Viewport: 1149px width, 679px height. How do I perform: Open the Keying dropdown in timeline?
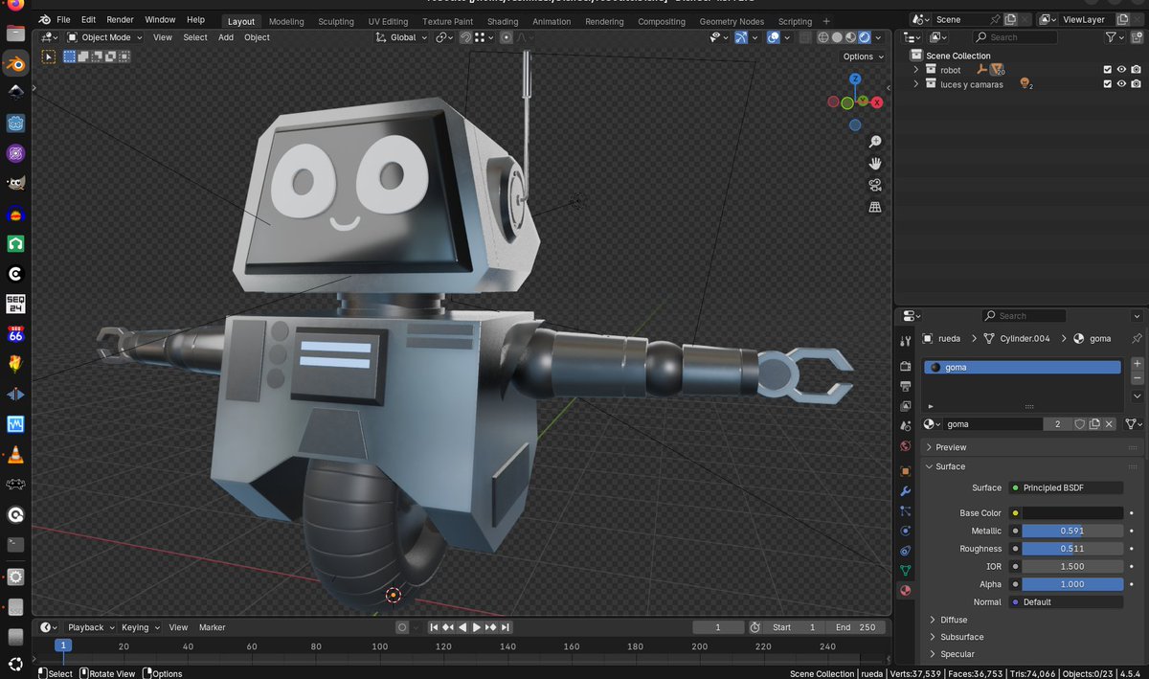[139, 627]
